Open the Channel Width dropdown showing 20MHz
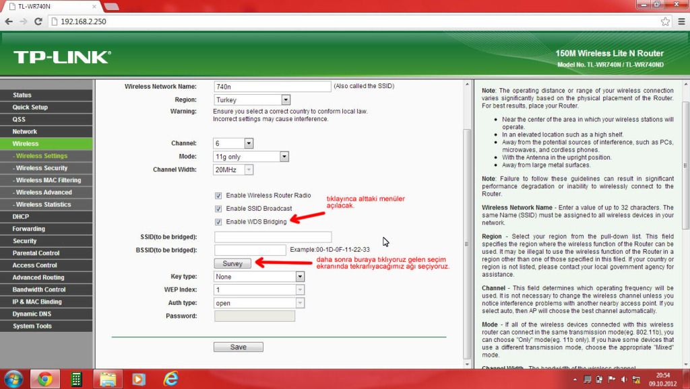Screen dimensions: 690x389 233,170
